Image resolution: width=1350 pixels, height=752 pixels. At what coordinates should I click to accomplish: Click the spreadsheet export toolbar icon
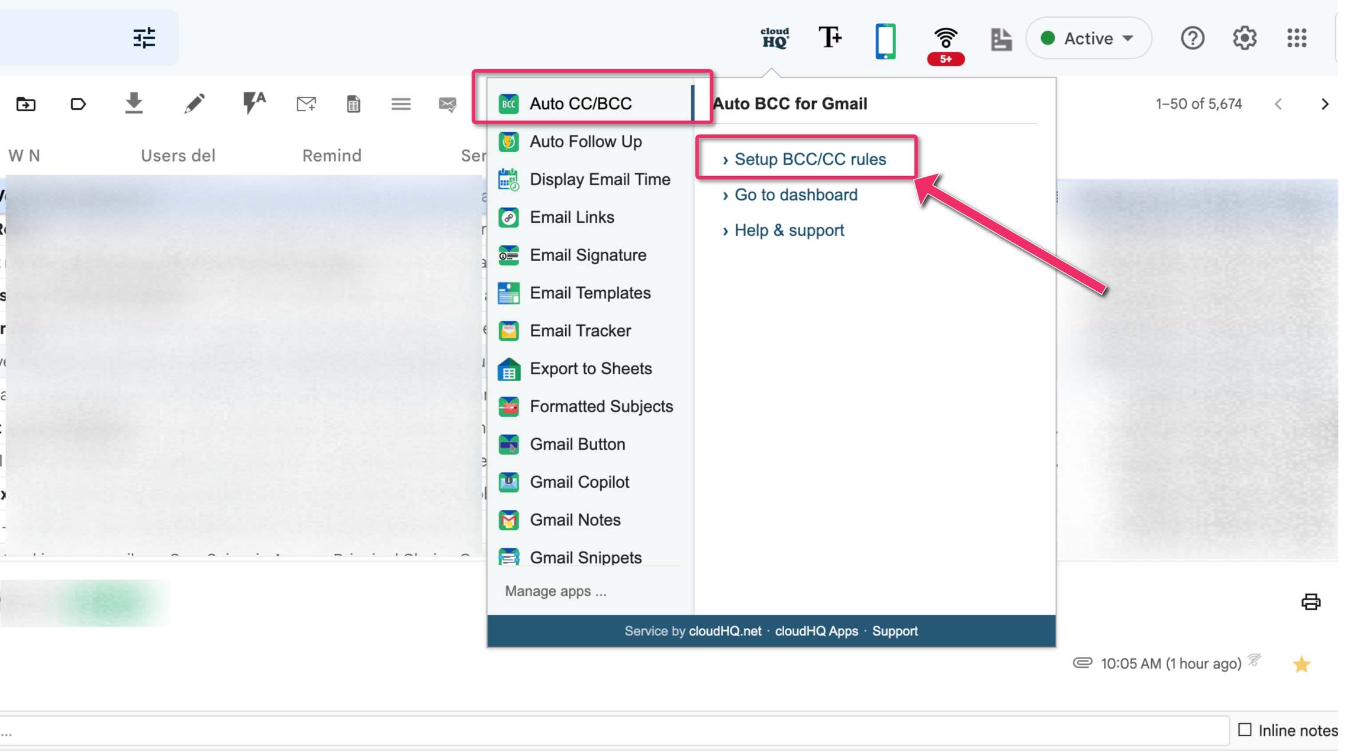(353, 104)
